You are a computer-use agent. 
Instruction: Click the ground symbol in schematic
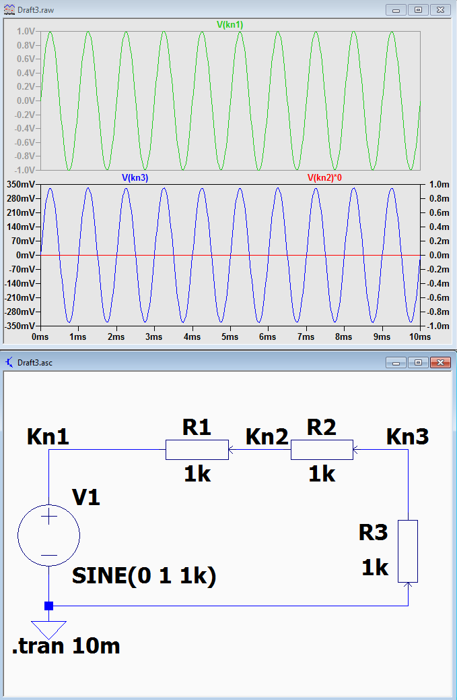(49, 630)
